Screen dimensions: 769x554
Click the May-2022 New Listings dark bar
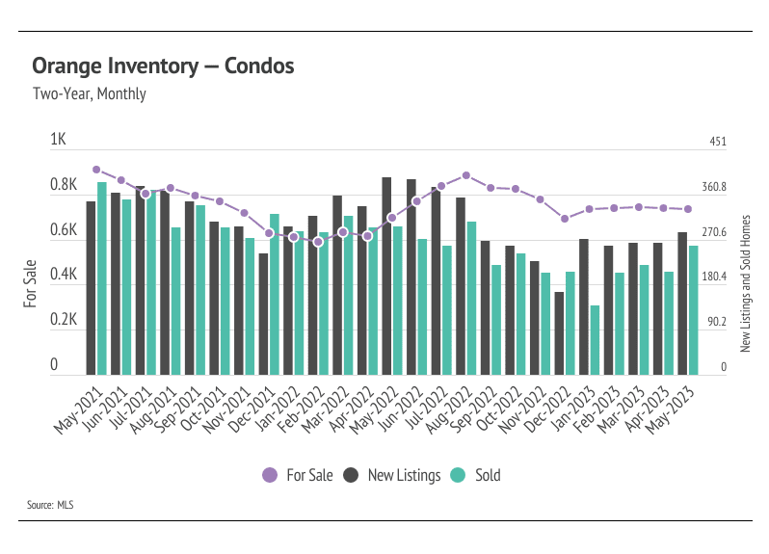386,276
